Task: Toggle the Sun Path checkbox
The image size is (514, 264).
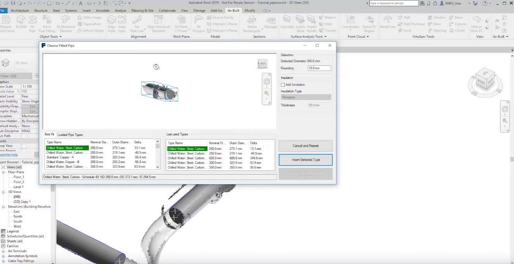Action: (x=24, y=136)
